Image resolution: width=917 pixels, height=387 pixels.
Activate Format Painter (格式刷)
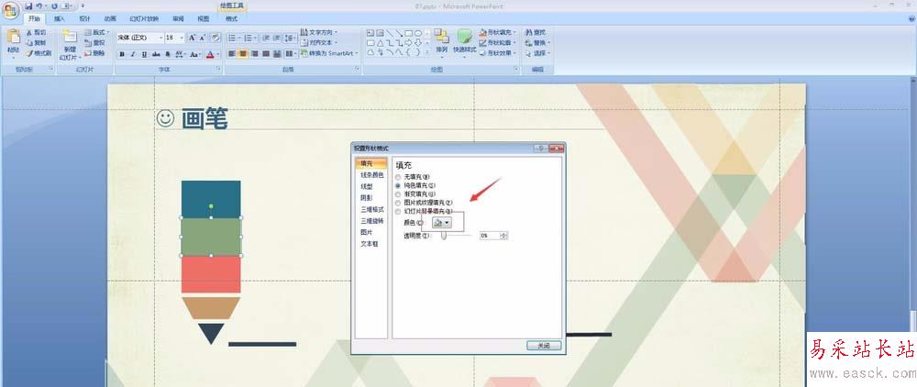coord(38,53)
